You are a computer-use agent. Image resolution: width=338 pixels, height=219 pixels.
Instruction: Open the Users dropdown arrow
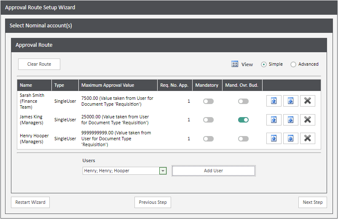163,171
